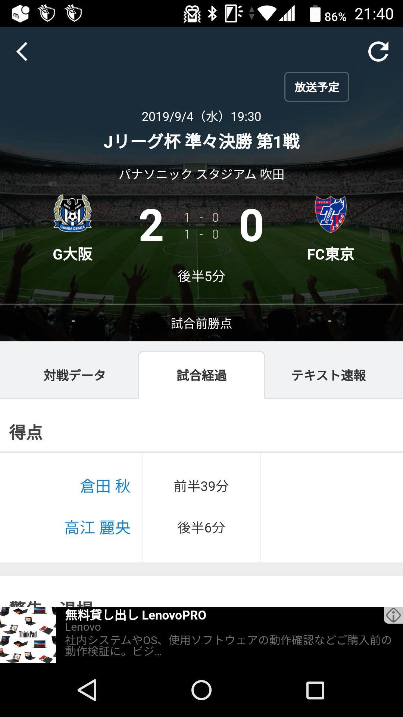Refresh the match score
The image size is (403, 717).
[x=378, y=52]
